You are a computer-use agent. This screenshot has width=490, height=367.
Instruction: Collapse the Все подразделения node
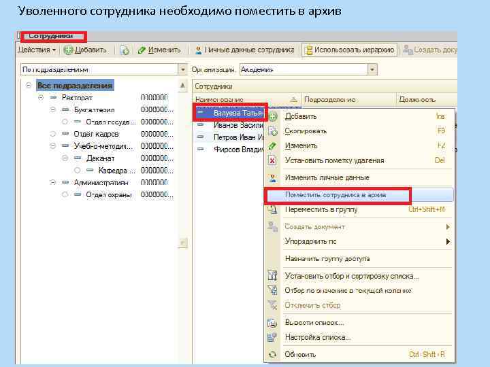[x=29, y=85]
